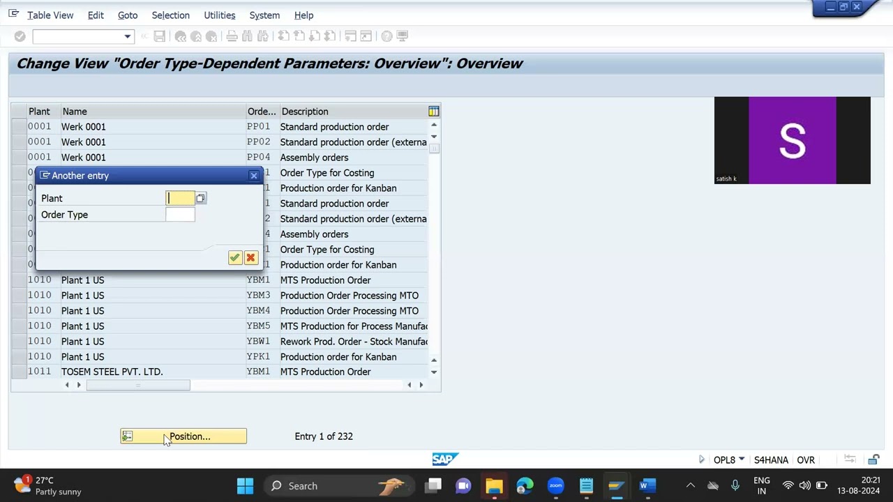Viewport: 893px width, 502px height.
Task: Click the table page down arrow at bottom right
Action: click(x=434, y=372)
